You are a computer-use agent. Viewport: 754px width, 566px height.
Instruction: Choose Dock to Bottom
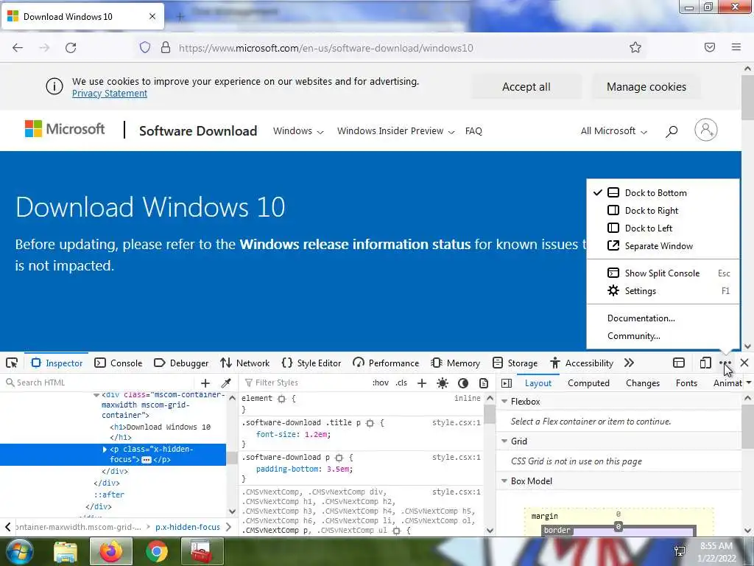[x=663, y=192]
